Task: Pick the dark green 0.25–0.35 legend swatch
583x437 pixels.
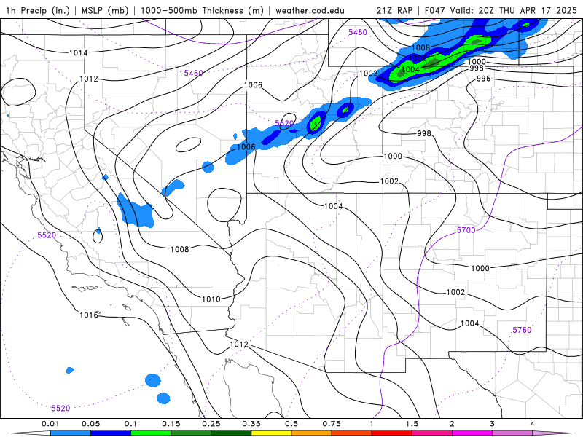Action: click(231, 433)
